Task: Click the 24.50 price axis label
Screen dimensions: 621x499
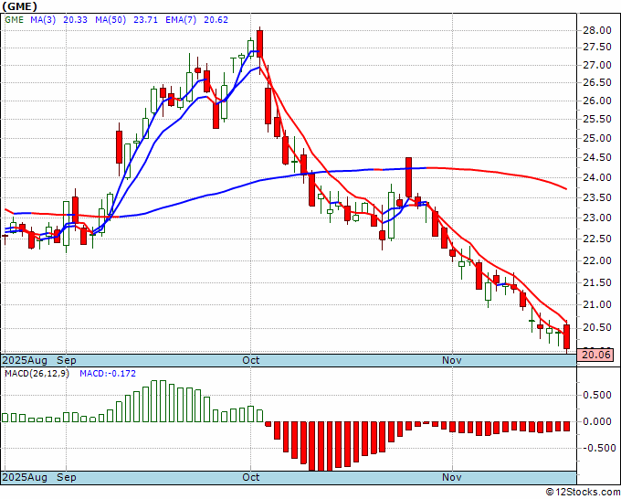Action: pos(597,158)
